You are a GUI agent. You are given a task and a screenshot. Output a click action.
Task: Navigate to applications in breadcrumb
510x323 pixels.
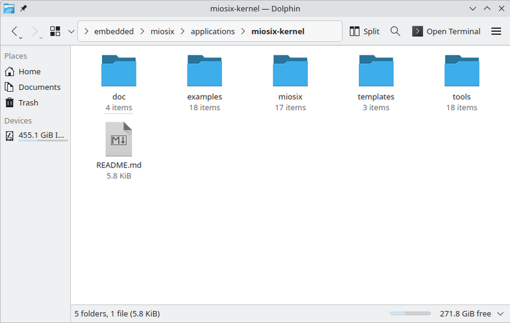coord(213,31)
